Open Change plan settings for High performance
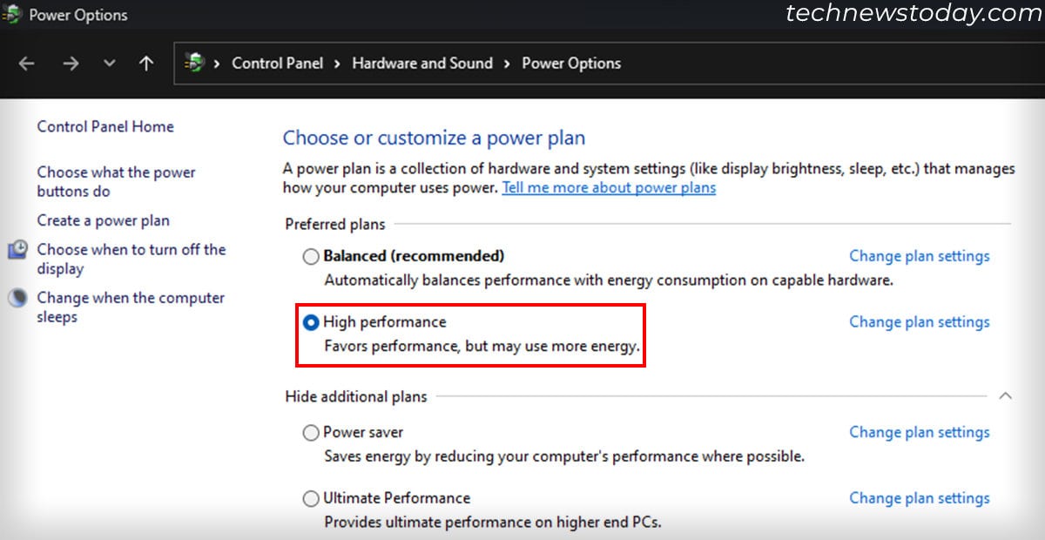Image resolution: width=1045 pixels, height=540 pixels. click(920, 321)
